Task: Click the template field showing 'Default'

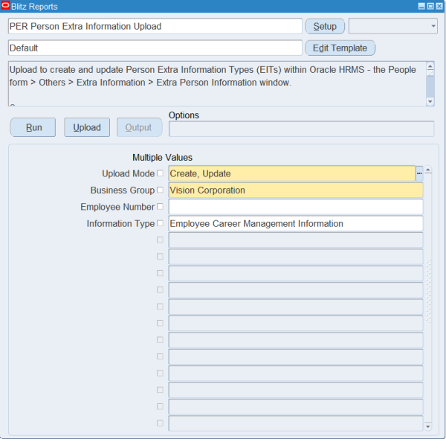Action: 155,48
